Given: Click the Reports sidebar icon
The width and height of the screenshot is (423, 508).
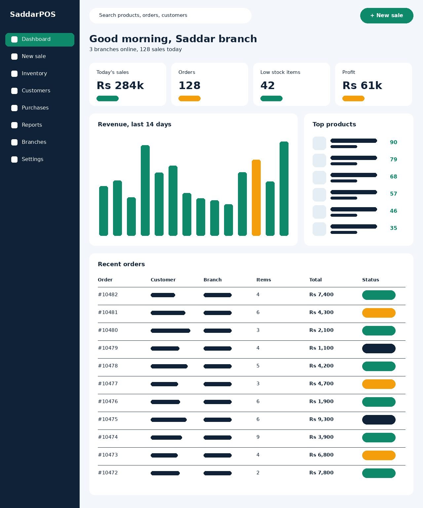Looking at the screenshot, I should 15,125.
